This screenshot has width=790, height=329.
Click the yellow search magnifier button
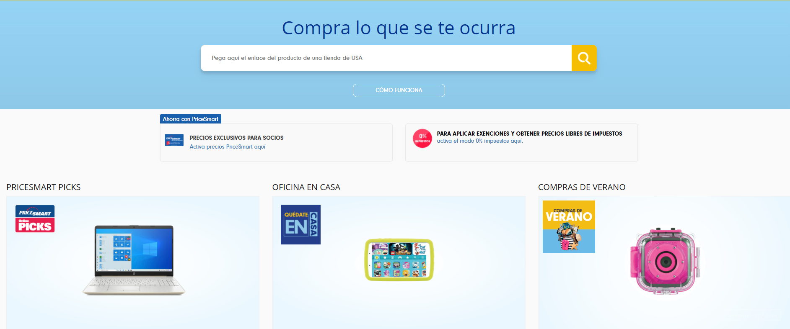(584, 58)
